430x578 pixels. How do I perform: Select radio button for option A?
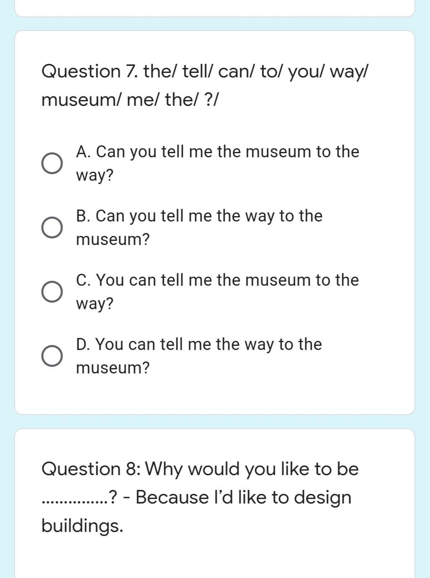(52, 163)
